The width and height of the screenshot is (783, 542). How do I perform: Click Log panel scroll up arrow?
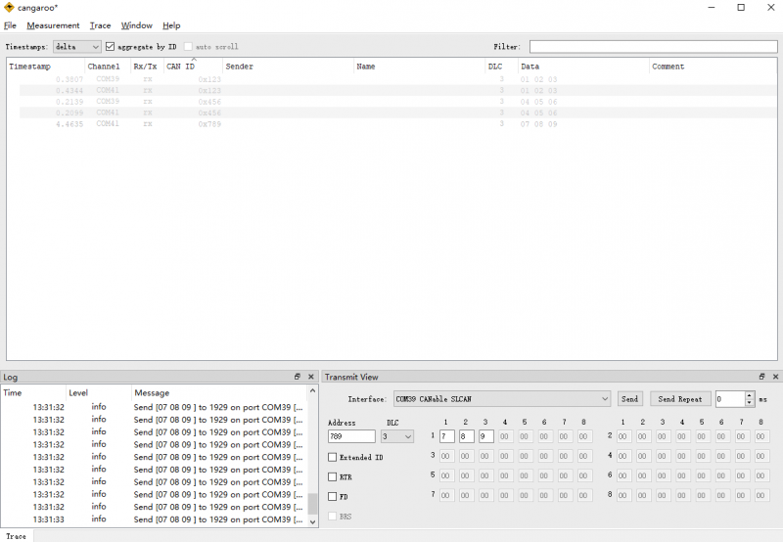tap(312, 390)
